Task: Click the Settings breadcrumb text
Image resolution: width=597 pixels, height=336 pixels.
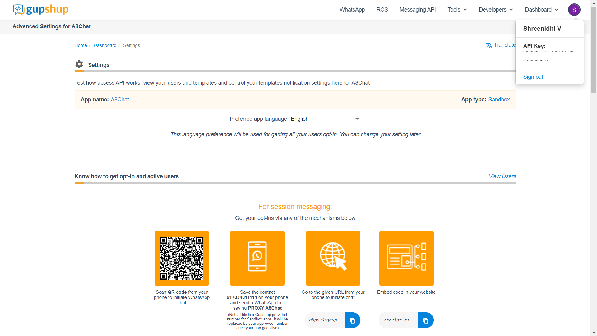Action: pos(132,45)
